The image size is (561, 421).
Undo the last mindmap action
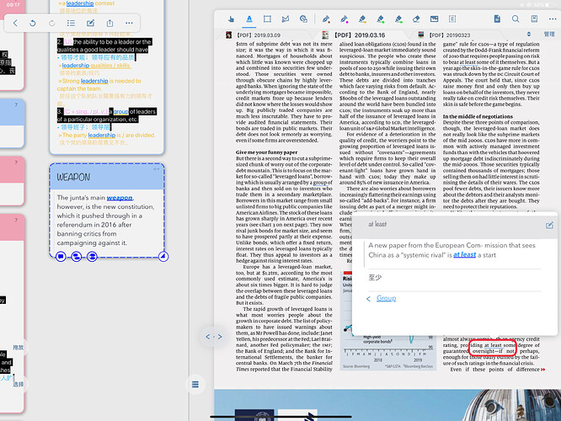pyautogui.click(x=33, y=24)
